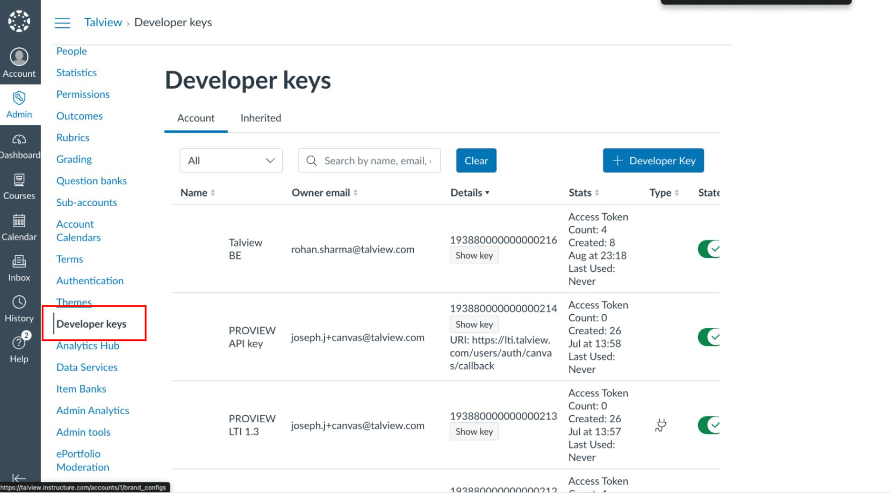
Task: Toggle the hamburger course menu icon
Action: pos(62,23)
